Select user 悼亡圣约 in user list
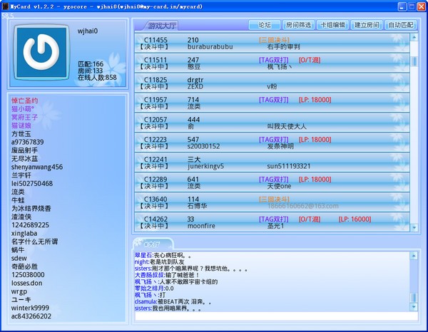Screen dimensions: 428x332 24,100
